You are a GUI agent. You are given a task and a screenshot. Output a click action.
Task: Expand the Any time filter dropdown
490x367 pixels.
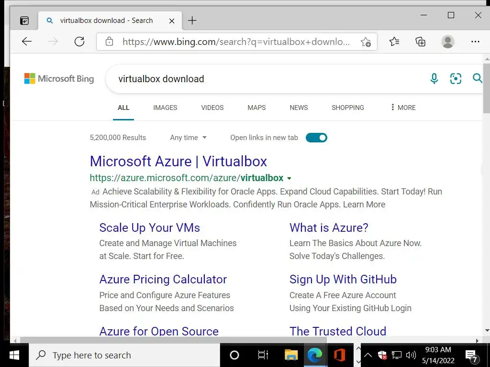(x=188, y=138)
